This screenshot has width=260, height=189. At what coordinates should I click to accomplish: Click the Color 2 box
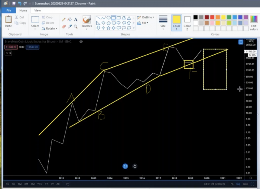coord(187,21)
